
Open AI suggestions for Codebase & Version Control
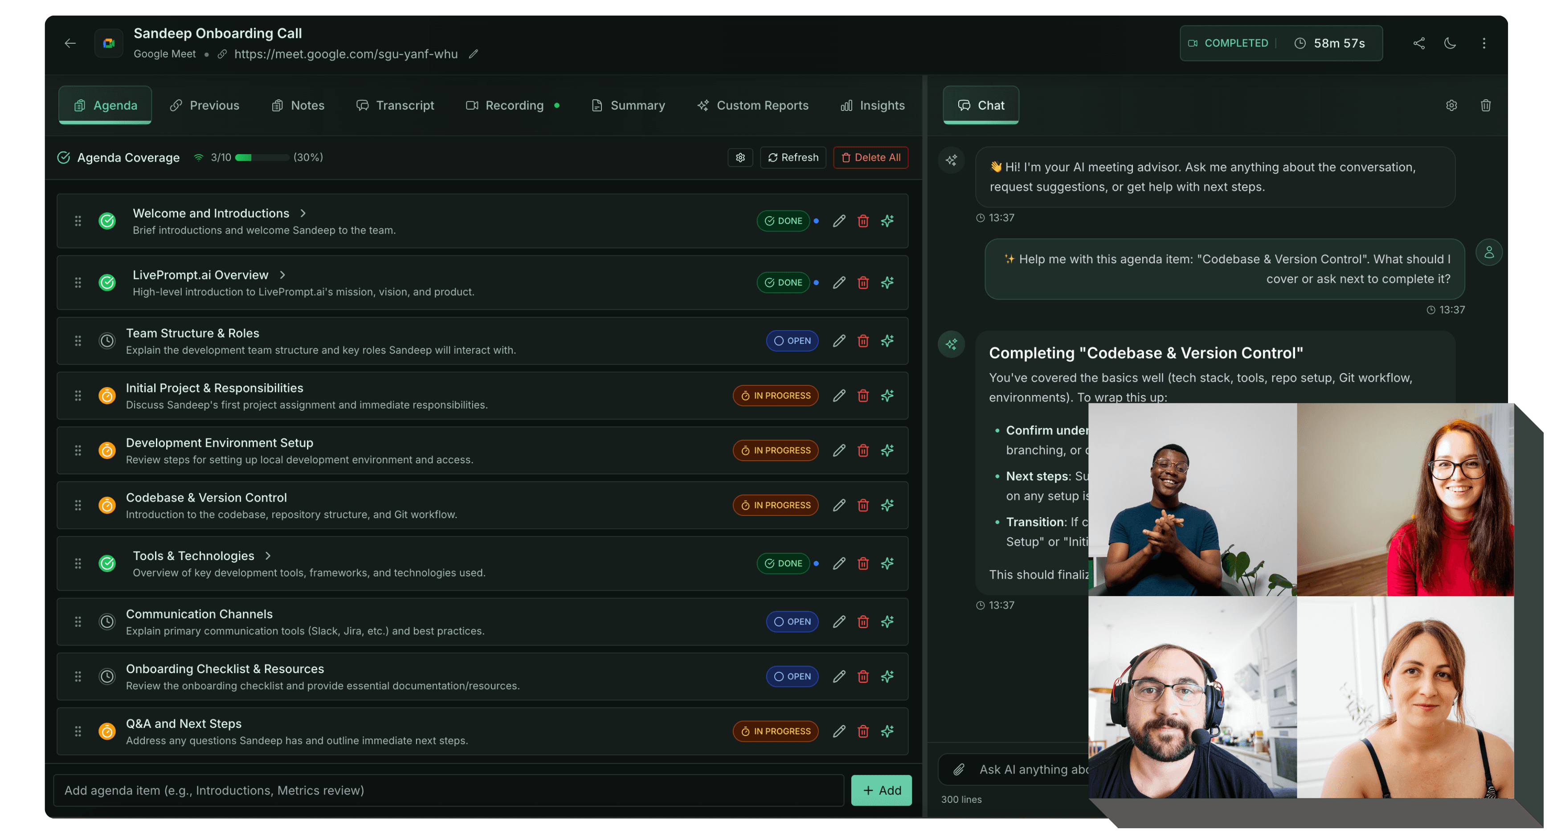coord(887,505)
